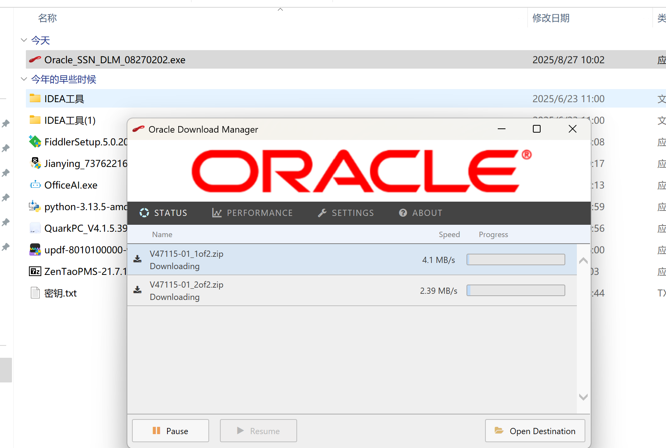Click the date 2025/8/27 10:02
This screenshot has width=666, height=448.
coord(568,60)
